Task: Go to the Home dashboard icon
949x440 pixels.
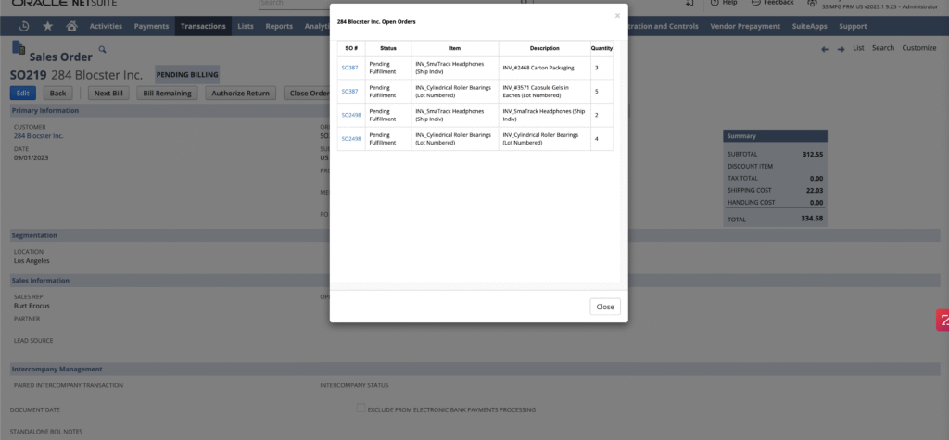Action: [71, 26]
